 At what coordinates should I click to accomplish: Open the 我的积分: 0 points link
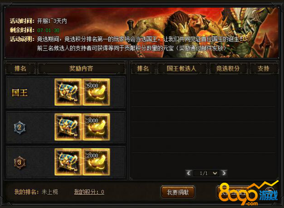tap(89, 192)
